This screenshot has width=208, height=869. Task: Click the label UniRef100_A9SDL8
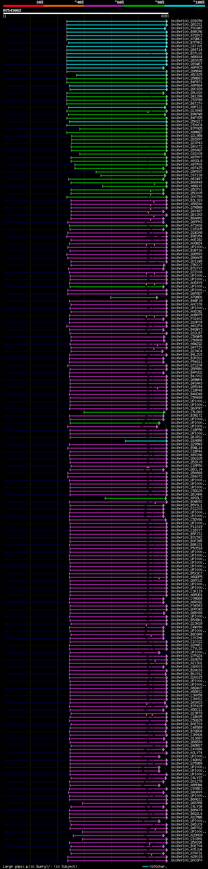pos(187,161)
